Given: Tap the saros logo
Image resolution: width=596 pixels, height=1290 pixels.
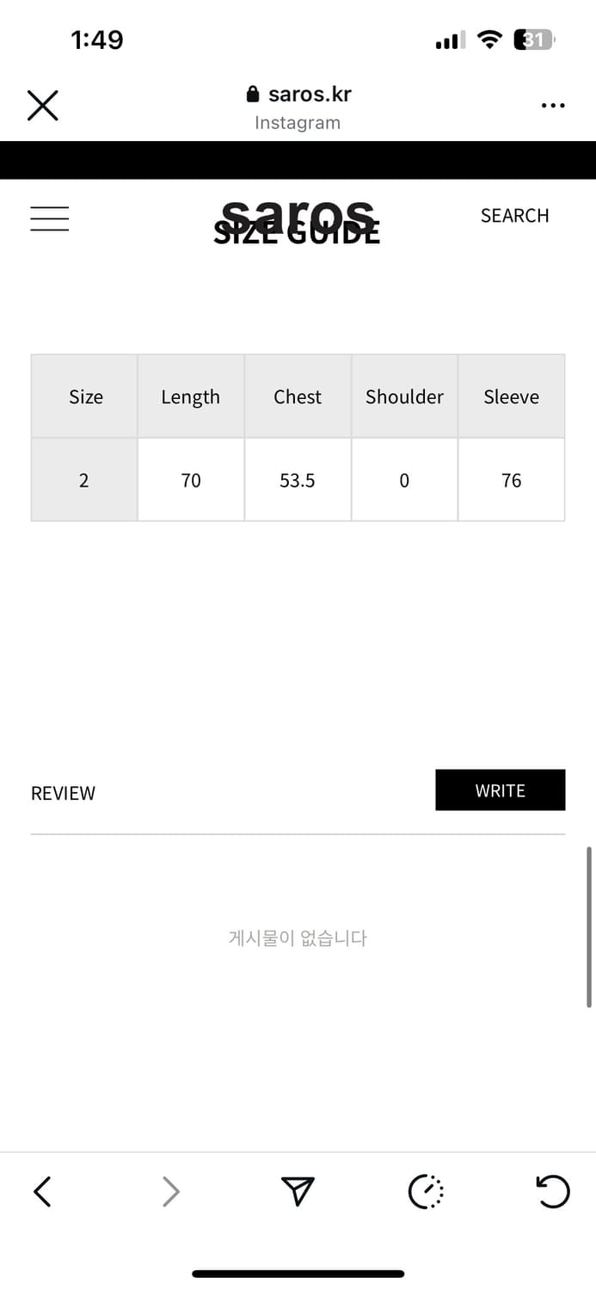Looking at the screenshot, I should [298, 212].
